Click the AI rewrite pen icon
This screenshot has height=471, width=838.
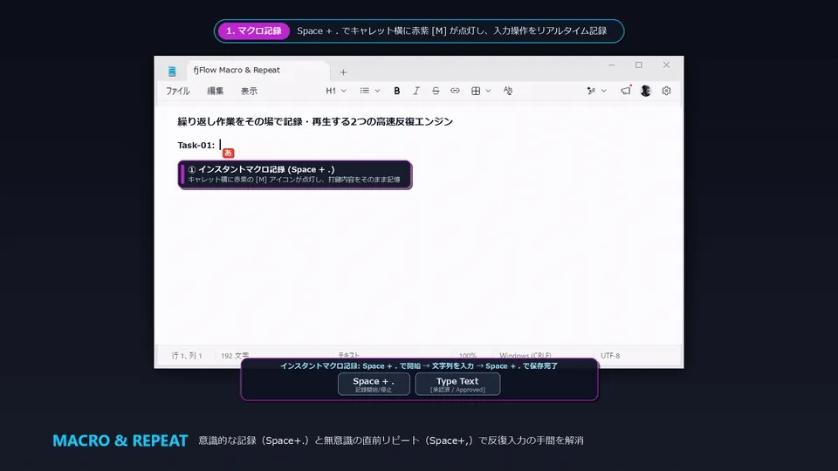(x=591, y=91)
